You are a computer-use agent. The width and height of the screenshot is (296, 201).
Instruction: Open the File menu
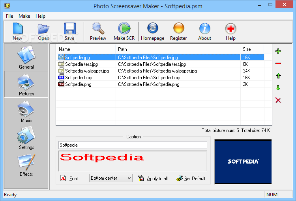coord(9,16)
